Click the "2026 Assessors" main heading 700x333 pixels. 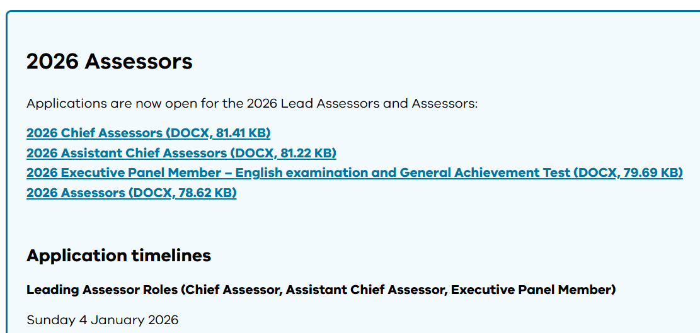tap(110, 62)
